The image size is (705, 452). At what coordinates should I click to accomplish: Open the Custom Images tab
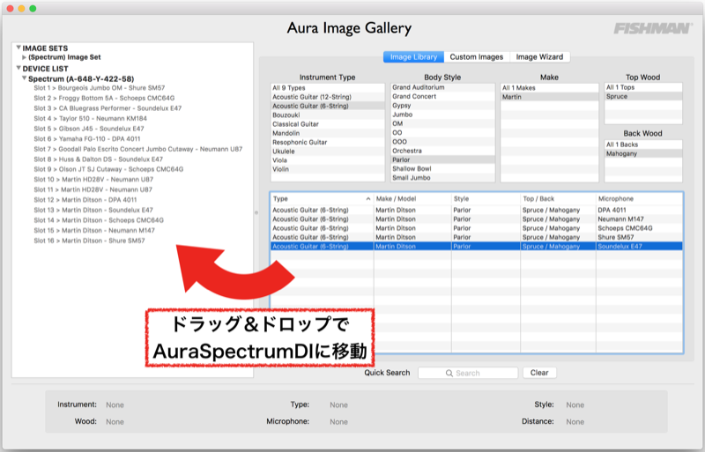pos(477,57)
